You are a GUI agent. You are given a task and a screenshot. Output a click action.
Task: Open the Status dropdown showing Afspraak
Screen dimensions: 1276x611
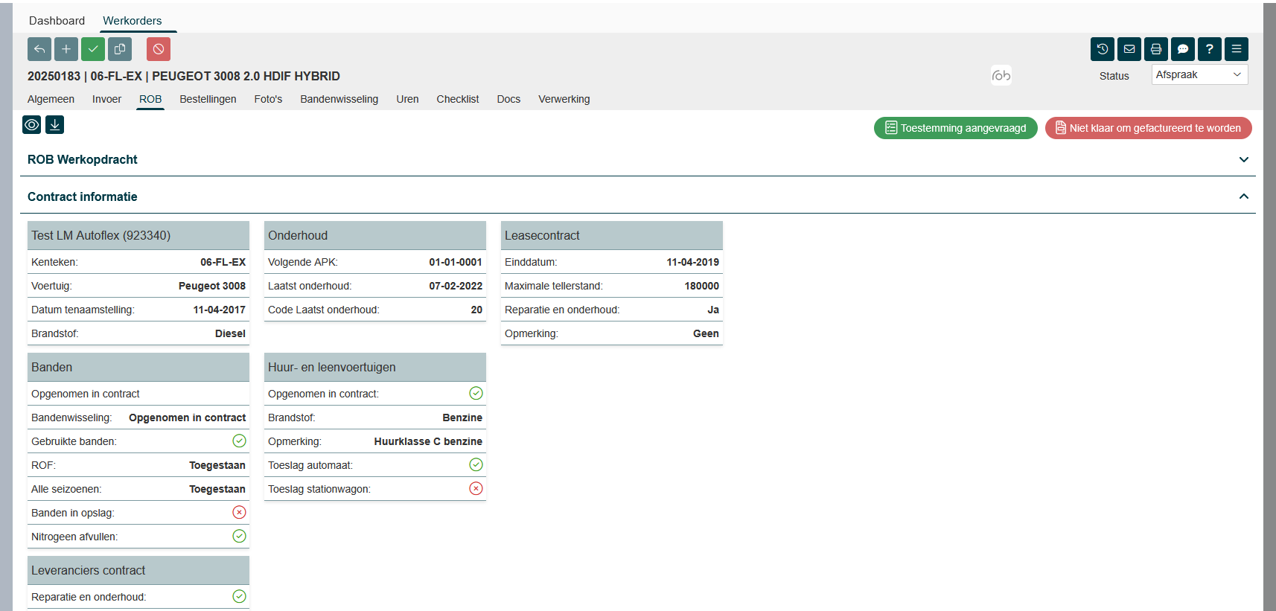point(1199,75)
